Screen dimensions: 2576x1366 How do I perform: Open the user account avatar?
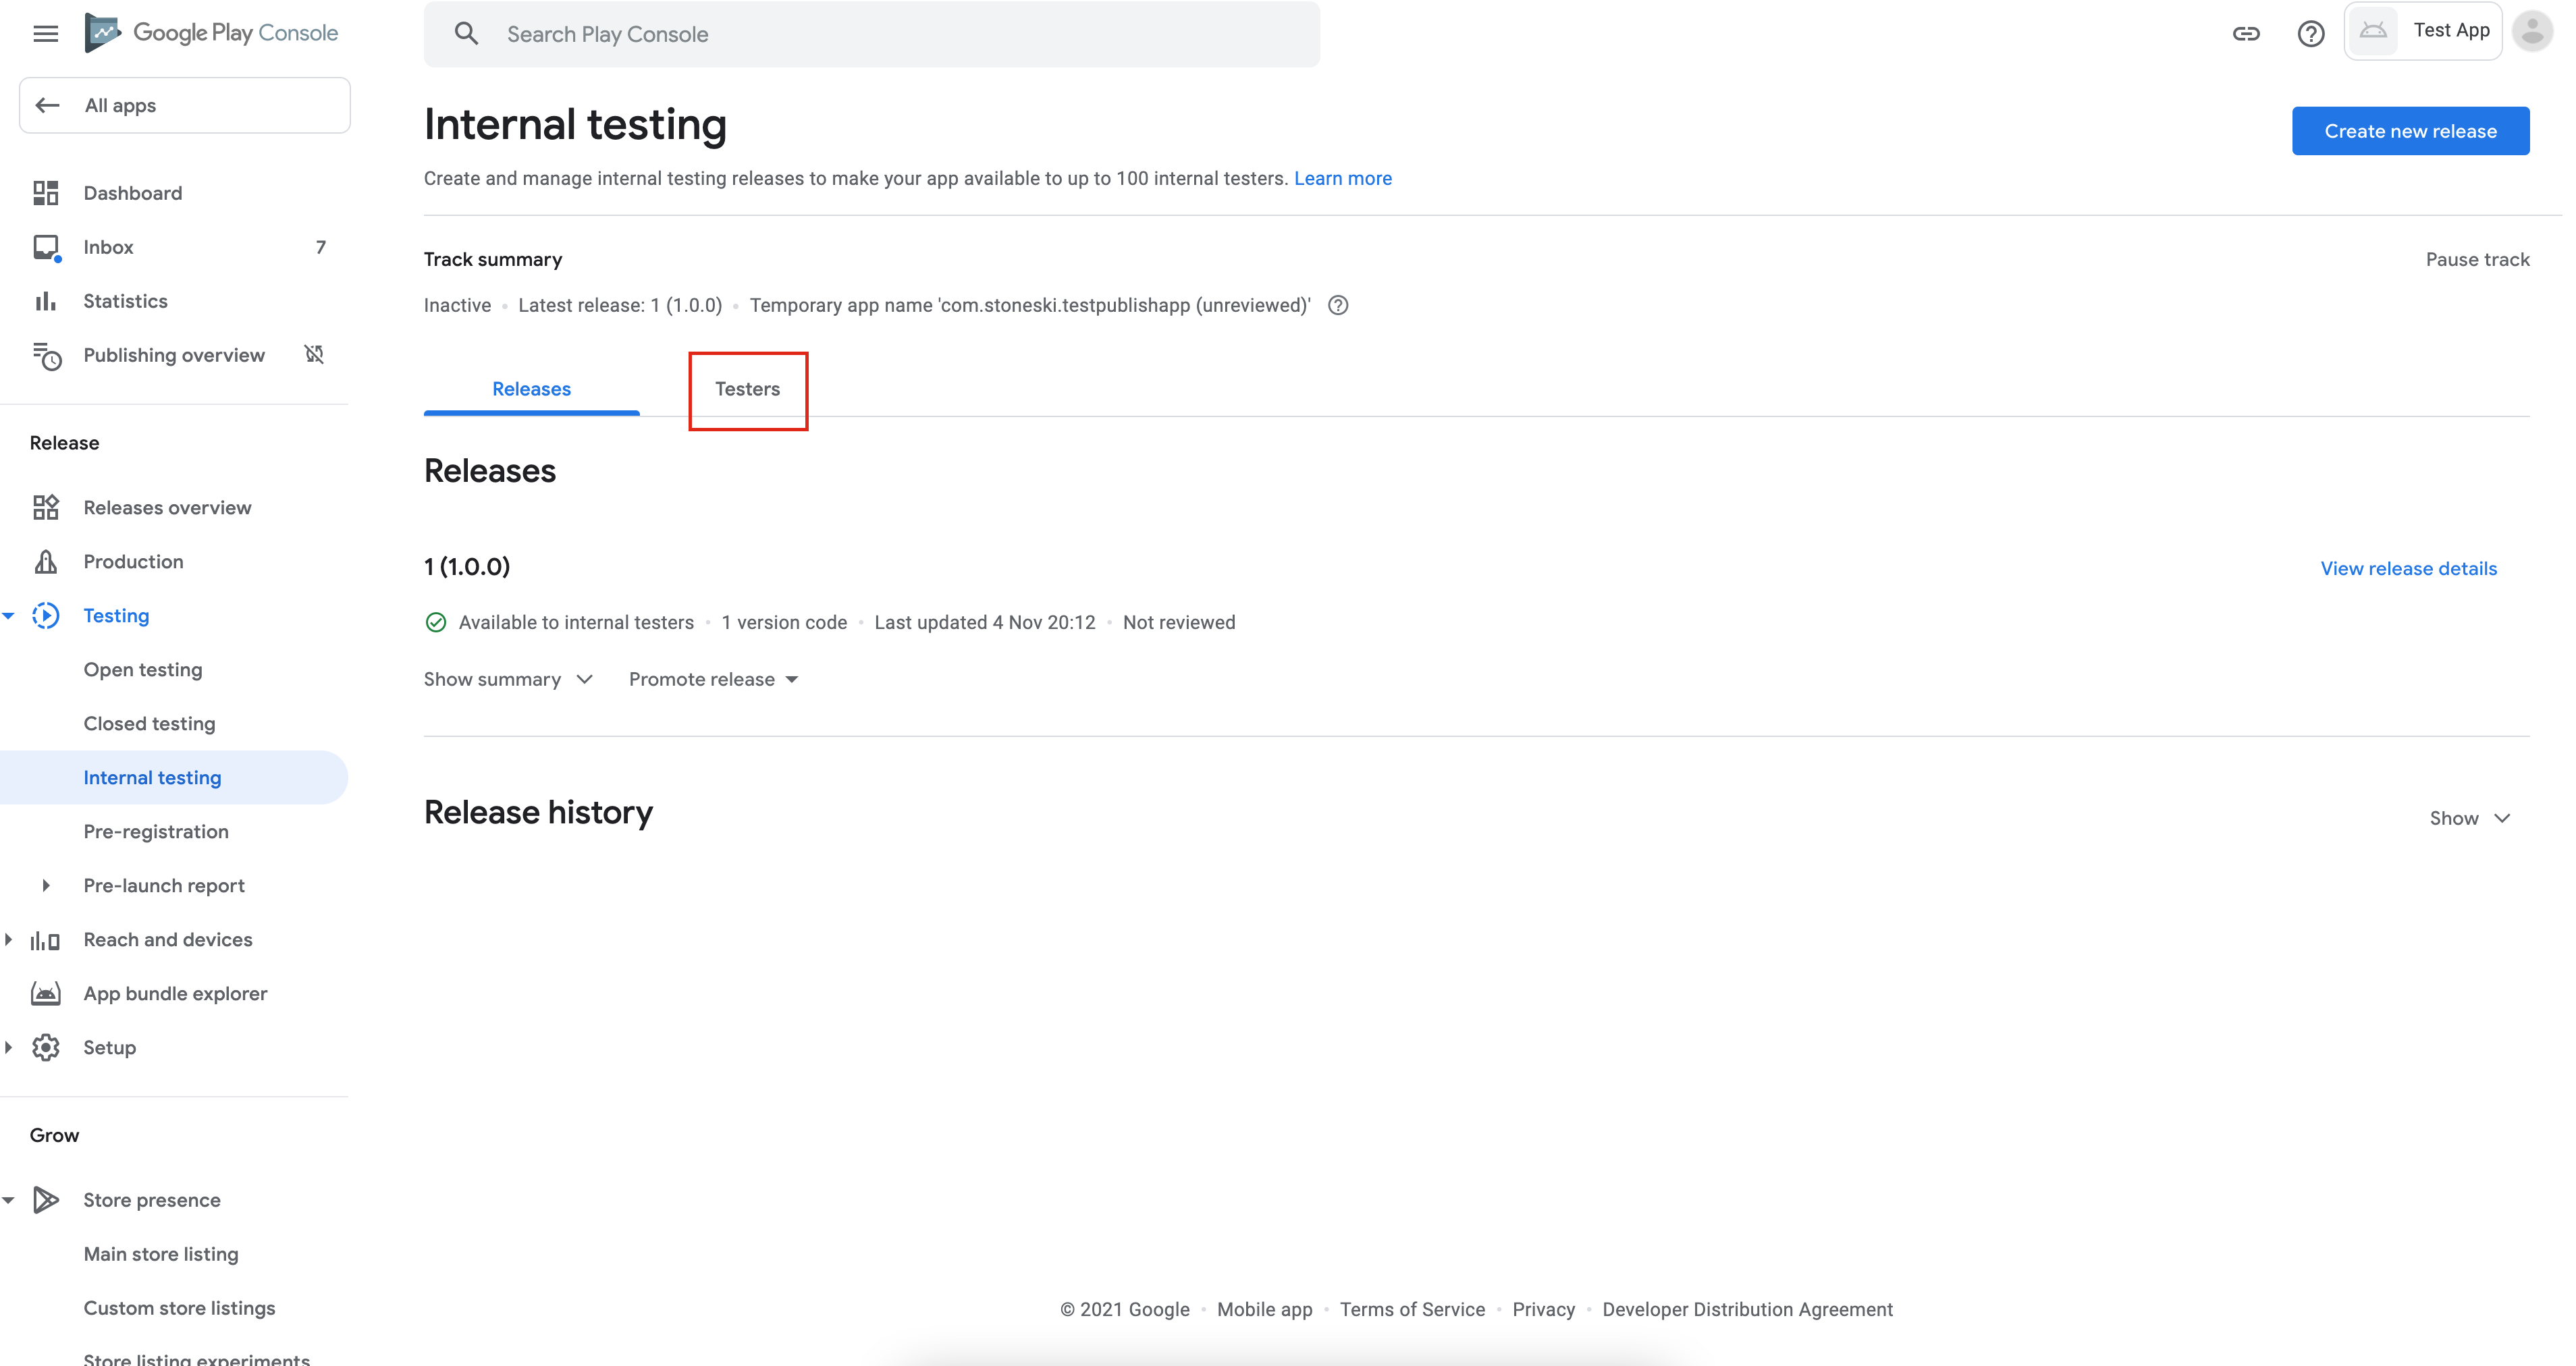2533,31
